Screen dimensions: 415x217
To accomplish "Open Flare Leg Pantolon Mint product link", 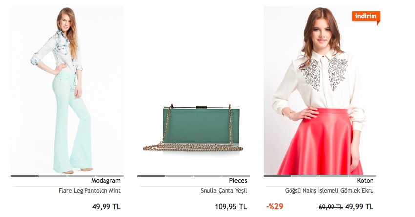I will point(89,191).
